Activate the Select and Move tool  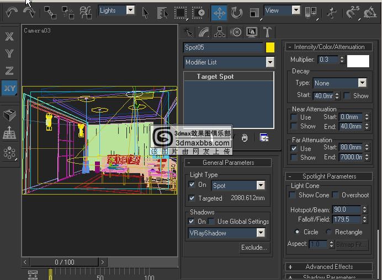[219, 13]
